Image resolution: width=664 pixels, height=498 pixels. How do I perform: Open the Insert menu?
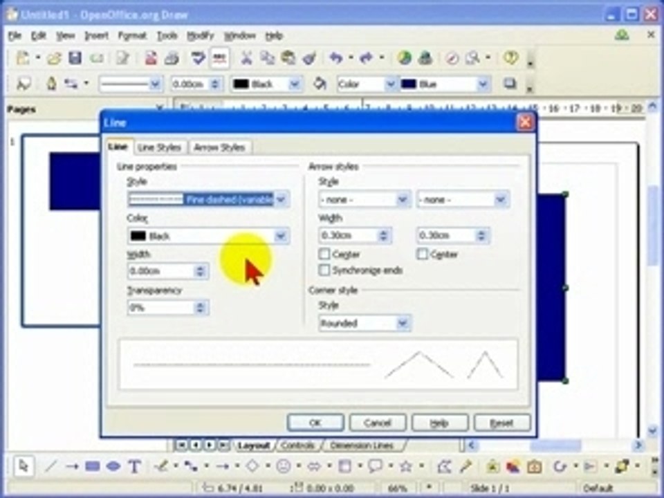pyautogui.click(x=97, y=36)
